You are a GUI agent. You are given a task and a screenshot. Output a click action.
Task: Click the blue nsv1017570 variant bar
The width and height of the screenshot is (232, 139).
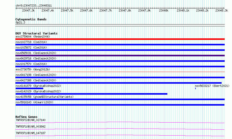click(x=120, y=67)
